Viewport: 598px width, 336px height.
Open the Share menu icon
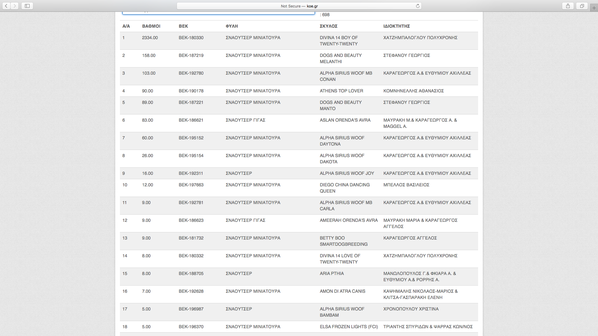(568, 6)
